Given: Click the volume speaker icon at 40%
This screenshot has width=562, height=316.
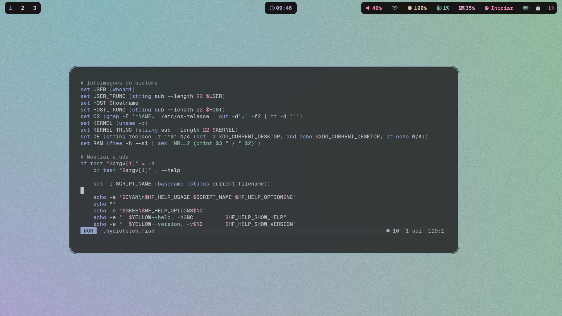Looking at the screenshot, I should click(x=368, y=8).
